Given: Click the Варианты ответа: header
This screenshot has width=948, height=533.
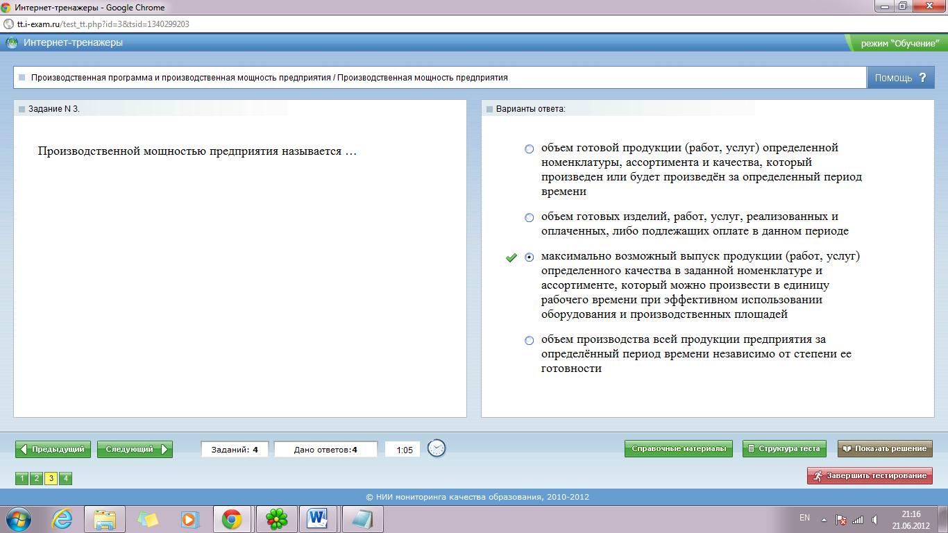Looking at the screenshot, I should [x=531, y=109].
